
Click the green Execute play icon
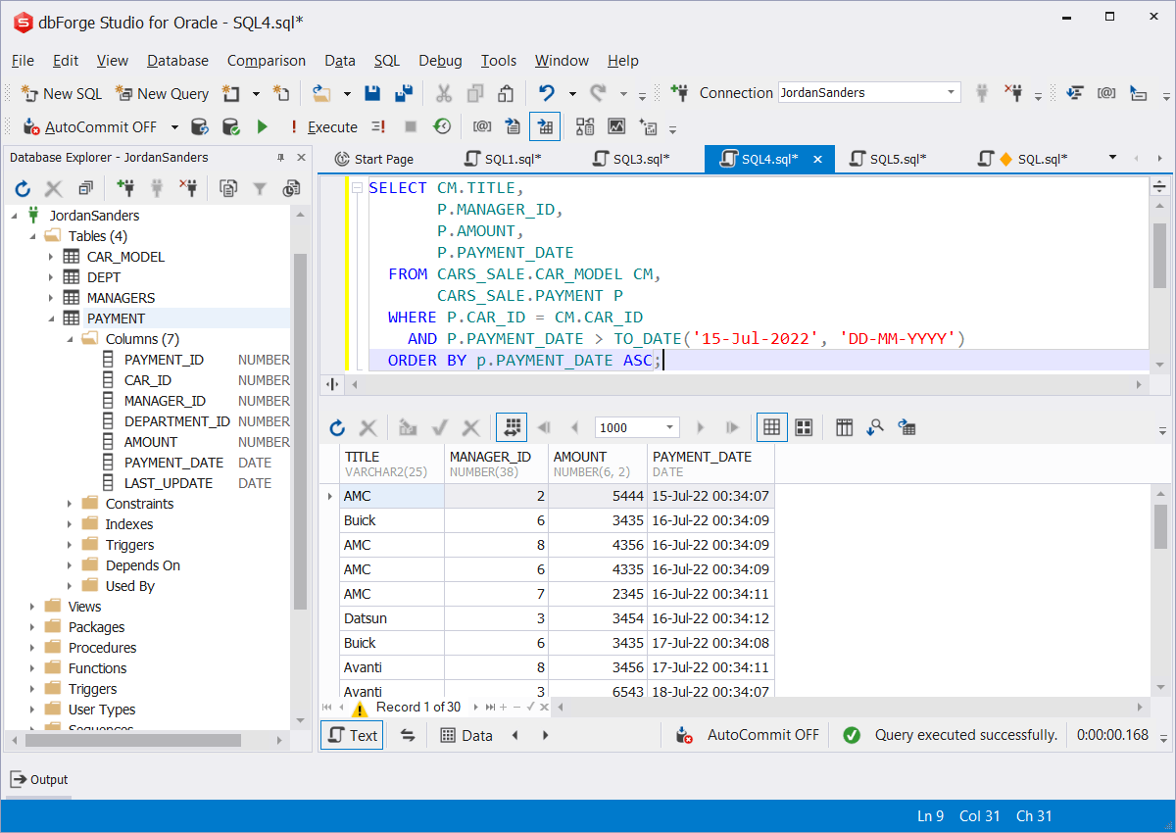[262, 126]
